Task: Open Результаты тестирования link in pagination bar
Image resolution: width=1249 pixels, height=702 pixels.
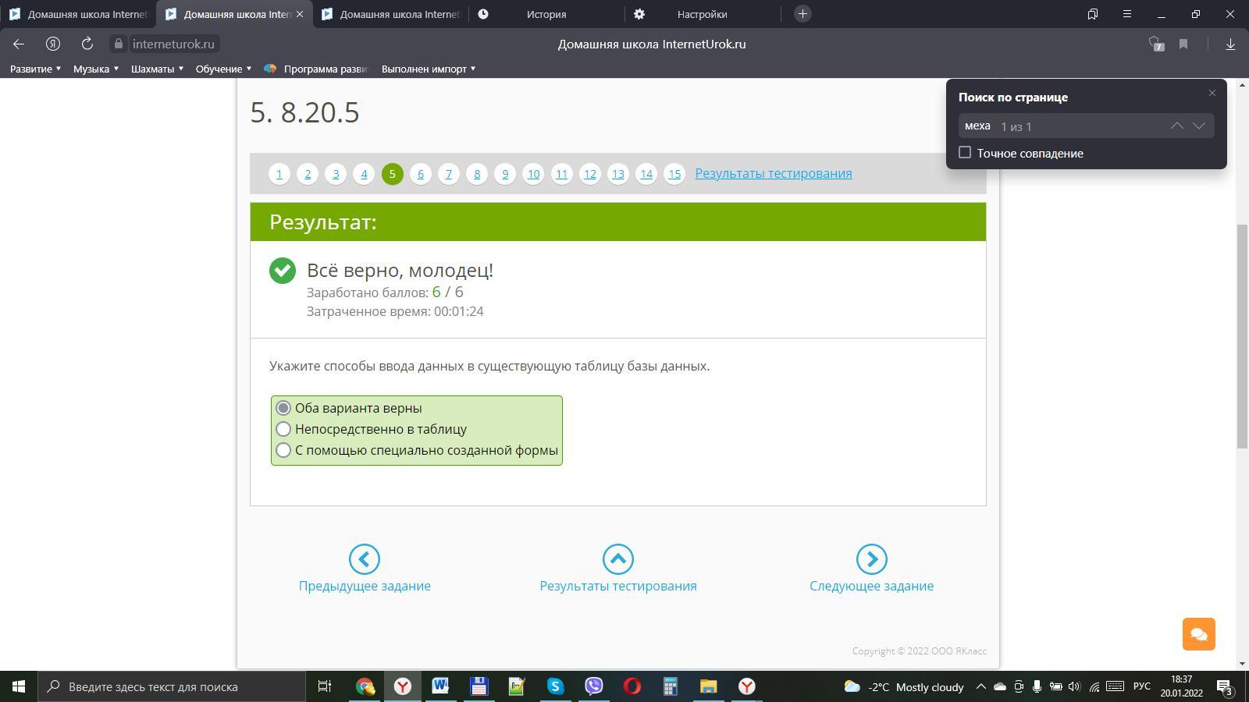Action: 774,173
